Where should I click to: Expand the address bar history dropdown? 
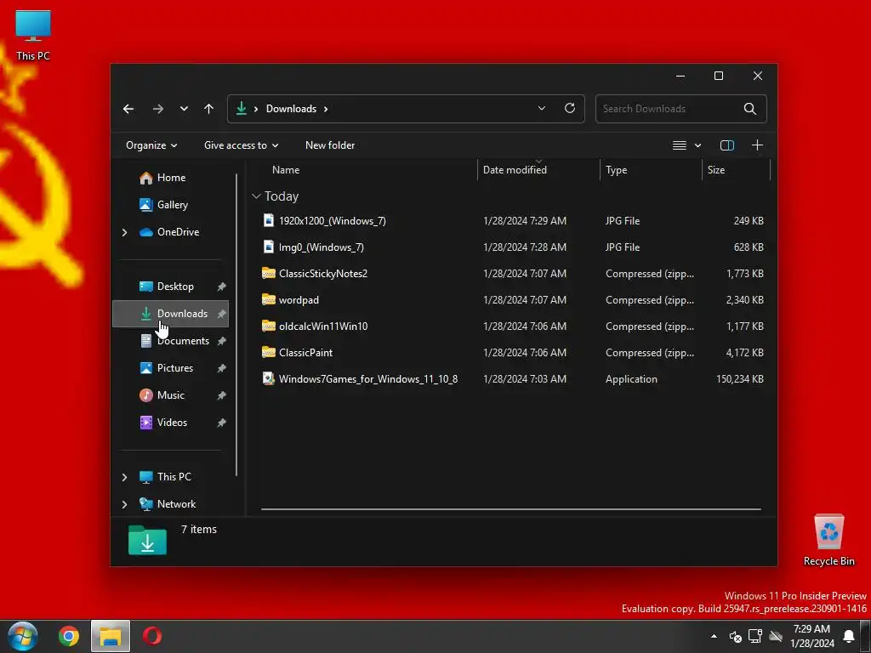pyautogui.click(x=542, y=108)
